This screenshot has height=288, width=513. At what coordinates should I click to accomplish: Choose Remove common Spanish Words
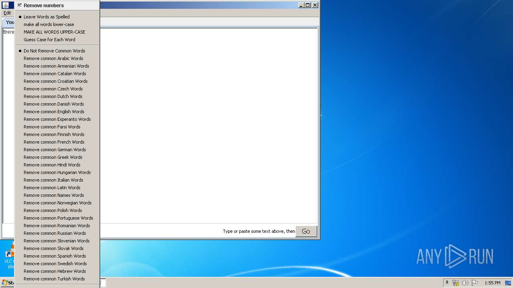[x=57, y=256]
